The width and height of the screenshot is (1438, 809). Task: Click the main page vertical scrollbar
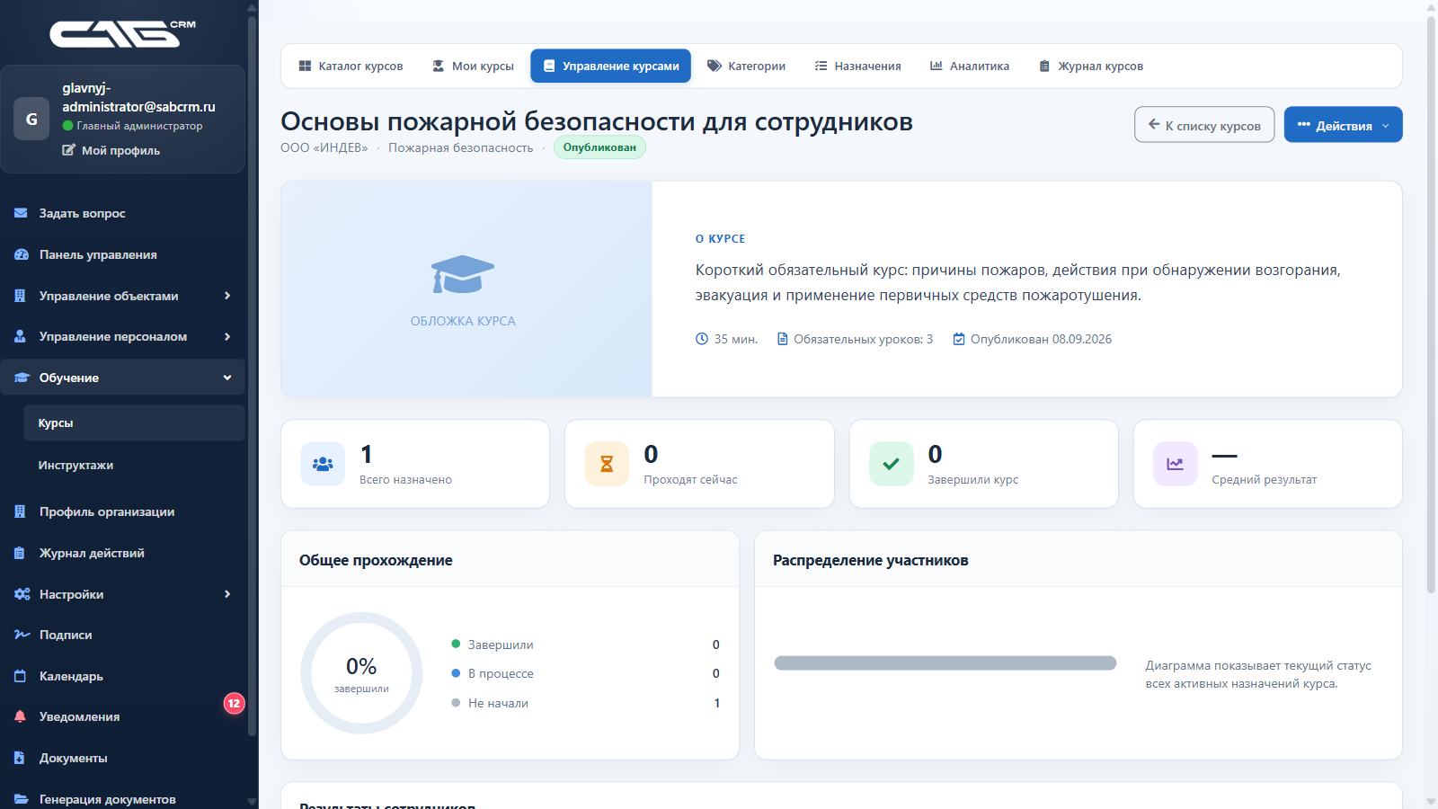click(x=1431, y=306)
